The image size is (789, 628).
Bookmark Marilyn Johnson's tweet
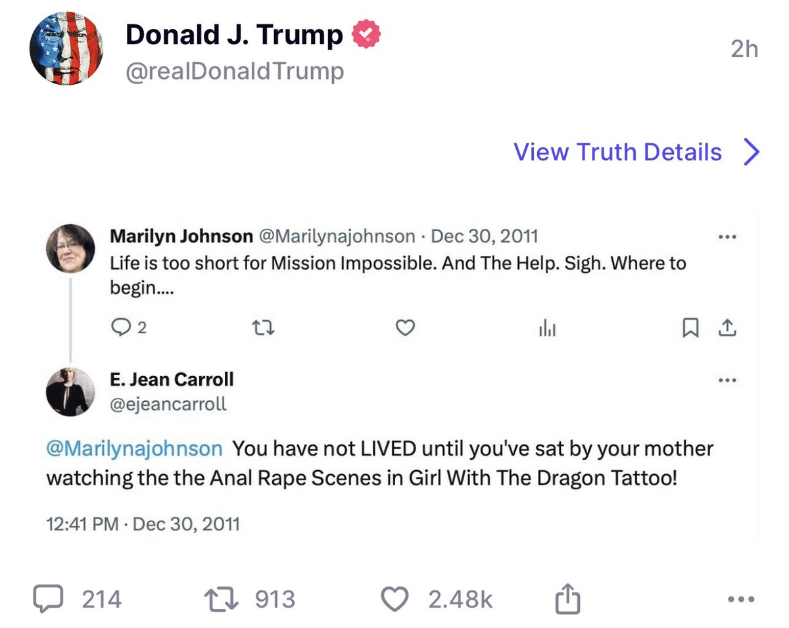[x=690, y=327]
